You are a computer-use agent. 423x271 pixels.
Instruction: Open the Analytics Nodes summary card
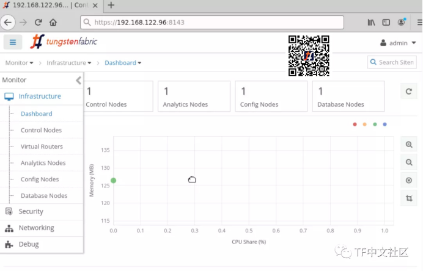[x=194, y=96]
